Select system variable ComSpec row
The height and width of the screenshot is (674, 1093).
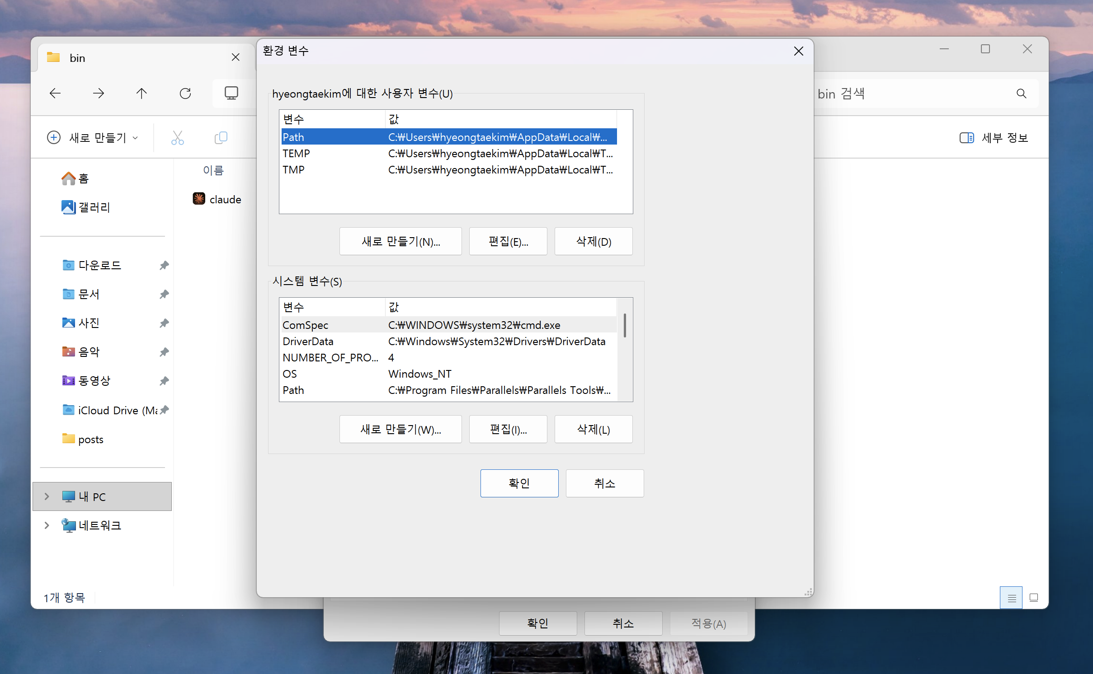coord(449,325)
